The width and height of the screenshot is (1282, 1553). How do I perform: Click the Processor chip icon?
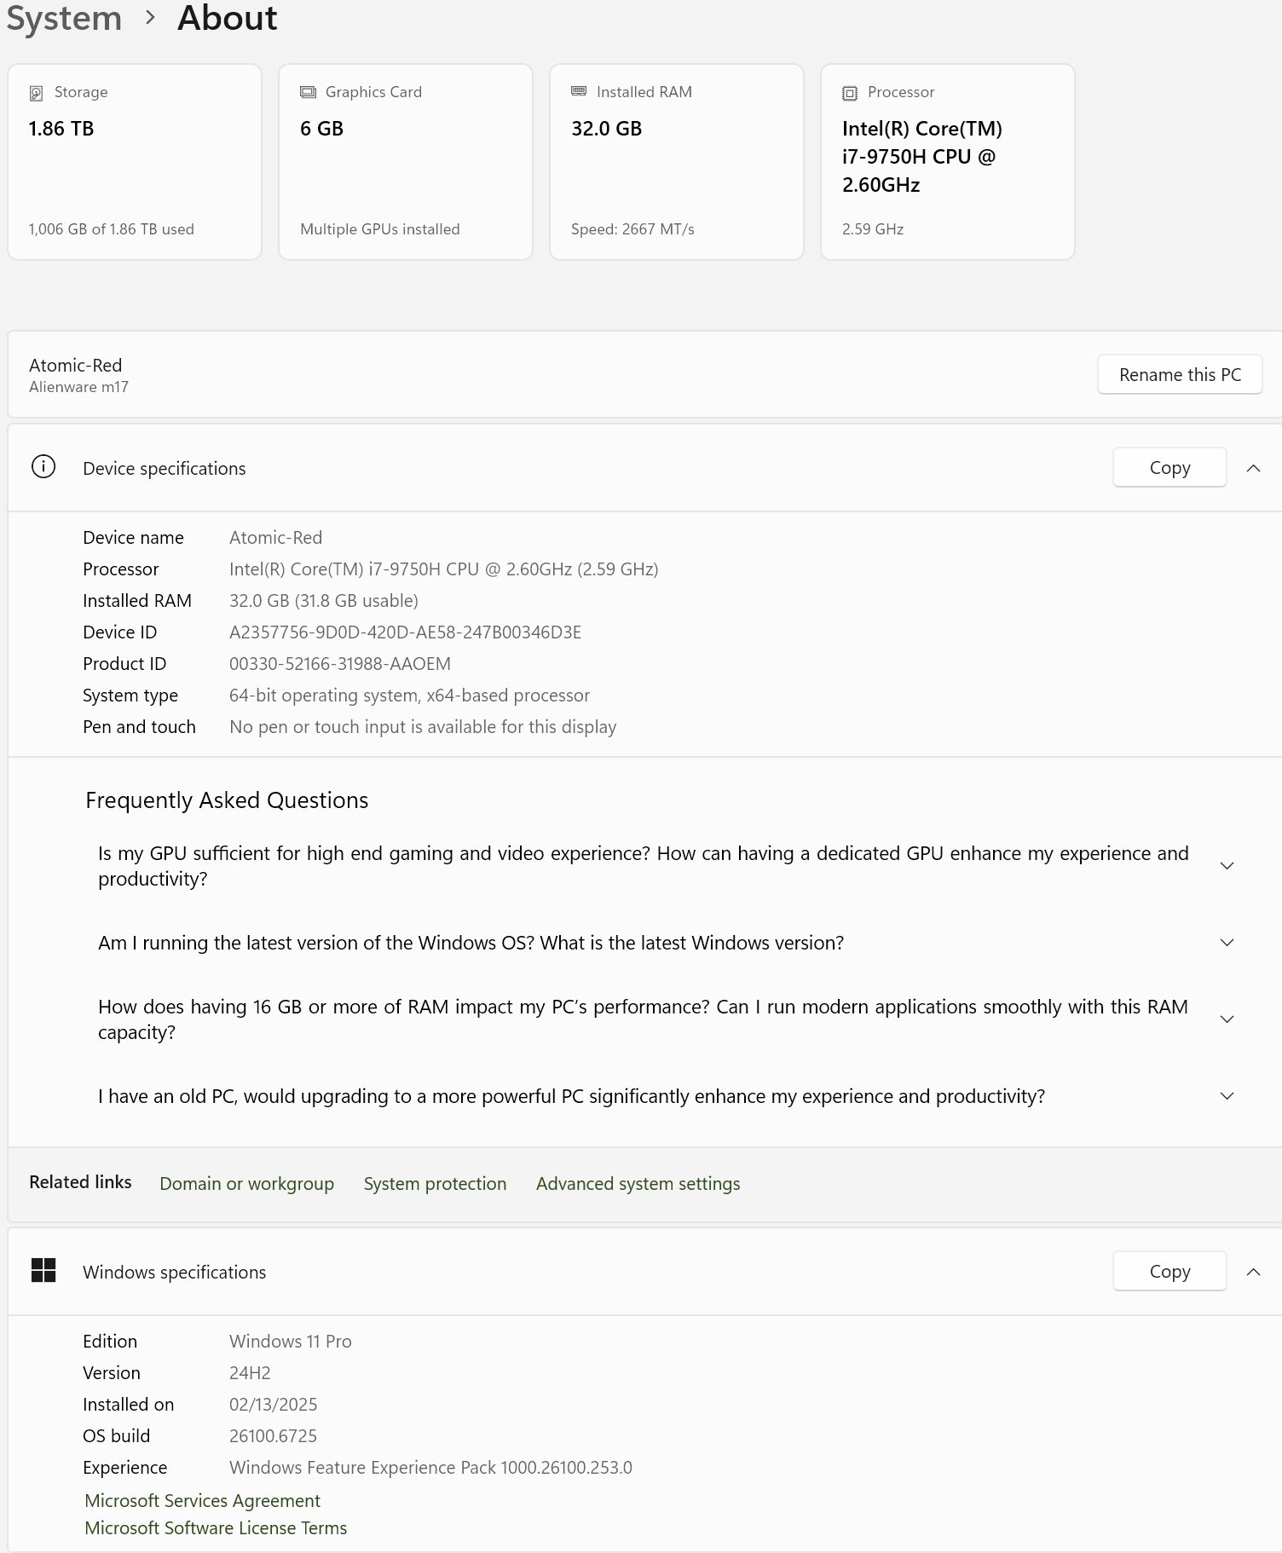coord(850,93)
